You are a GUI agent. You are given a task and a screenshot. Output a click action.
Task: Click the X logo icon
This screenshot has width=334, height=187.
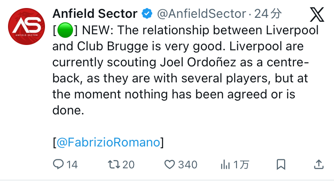click(317, 15)
